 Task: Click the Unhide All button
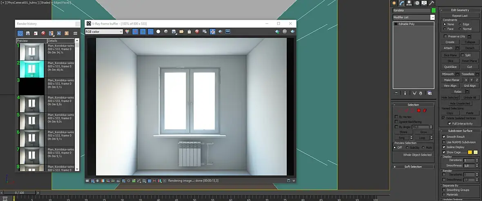pyautogui.click(x=470, y=98)
